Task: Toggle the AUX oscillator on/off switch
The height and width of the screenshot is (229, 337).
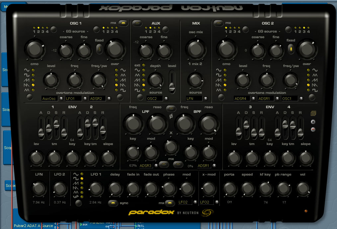Action: [137, 23]
